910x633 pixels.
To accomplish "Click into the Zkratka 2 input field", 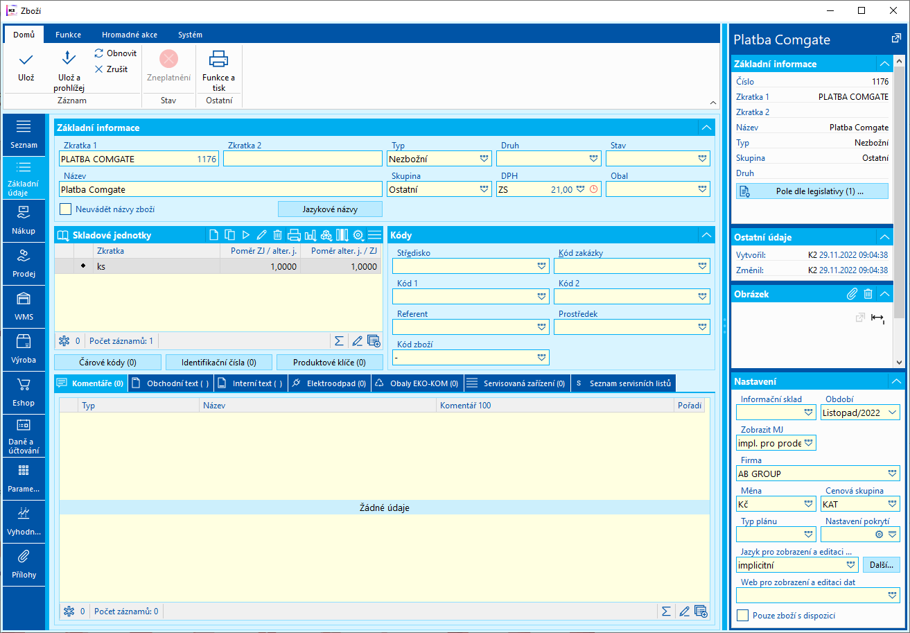I will (x=302, y=159).
